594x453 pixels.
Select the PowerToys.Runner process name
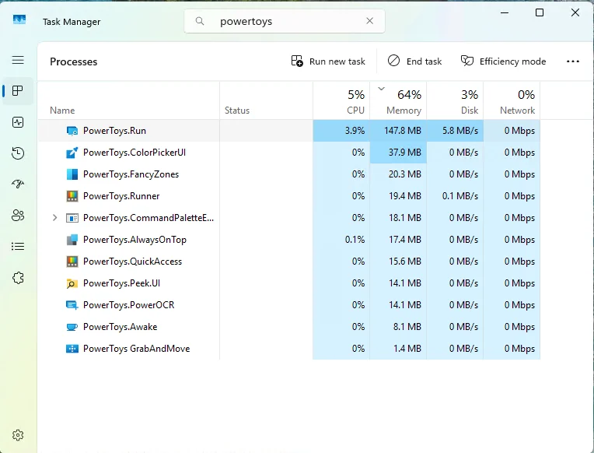pos(121,196)
